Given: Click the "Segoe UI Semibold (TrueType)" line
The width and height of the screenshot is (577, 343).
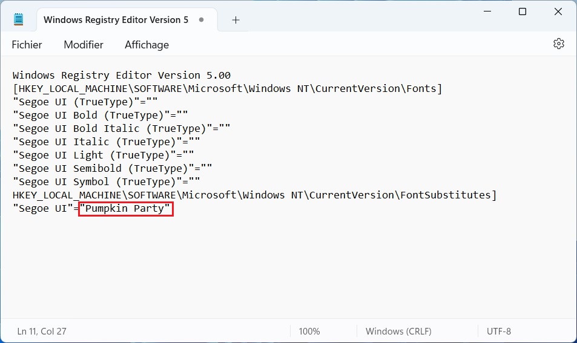Looking at the screenshot, I should [x=112, y=168].
